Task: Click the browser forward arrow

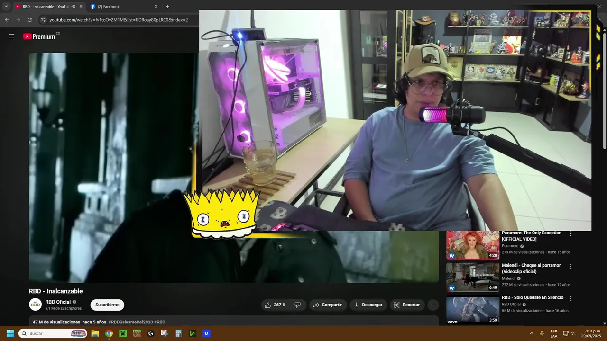Action: click(18, 20)
